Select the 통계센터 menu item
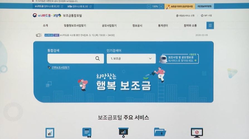Viewport: 249px width, 139px height. [x=163, y=25]
